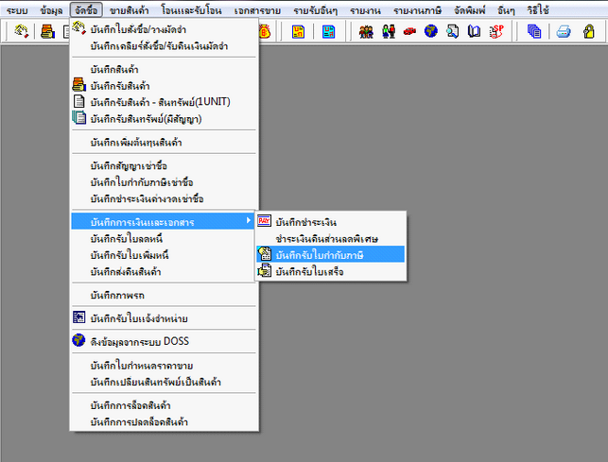Choose บันทึกชำระเงิน with the PAY icon
The height and width of the screenshot is (462, 608).
[306, 221]
